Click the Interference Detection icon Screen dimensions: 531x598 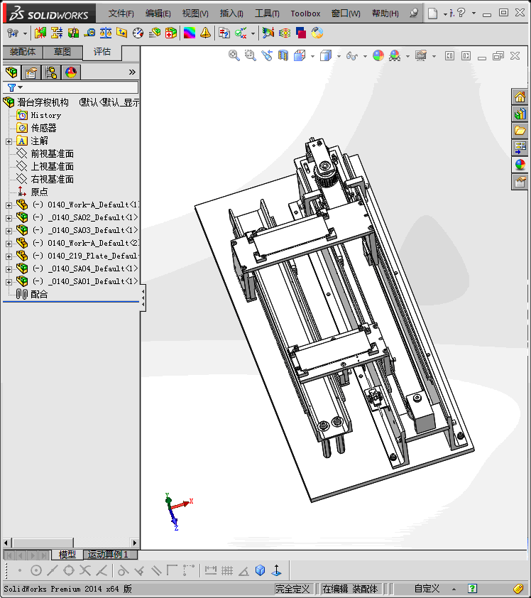[x=40, y=33]
